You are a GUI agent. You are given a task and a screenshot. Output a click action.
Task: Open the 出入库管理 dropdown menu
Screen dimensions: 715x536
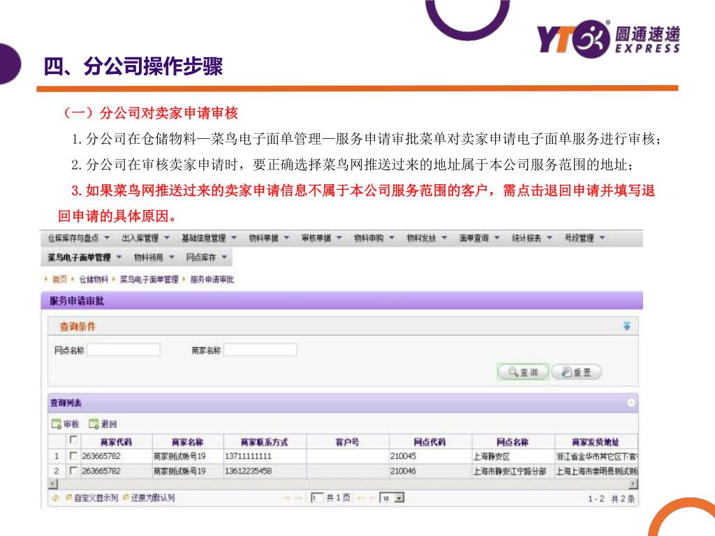pyautogui.click(x=145, y=238)
